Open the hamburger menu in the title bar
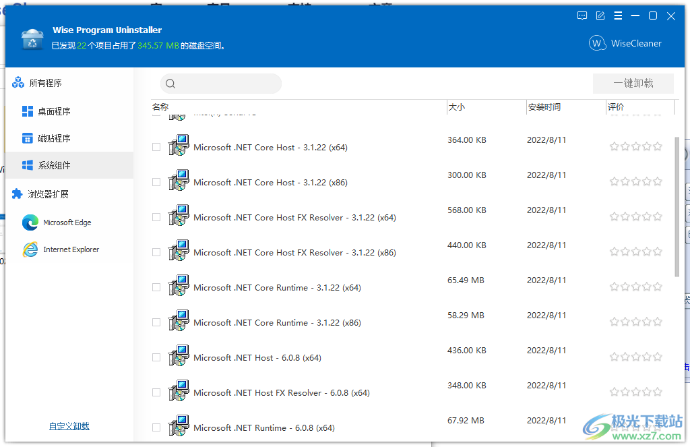The image size is (690, 447). (618, 16)
